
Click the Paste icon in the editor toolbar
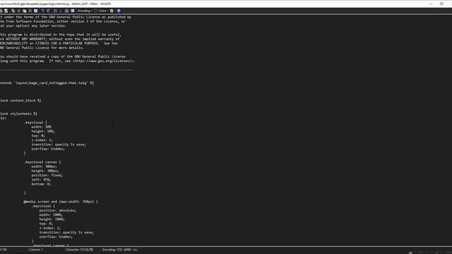(25, 11)
